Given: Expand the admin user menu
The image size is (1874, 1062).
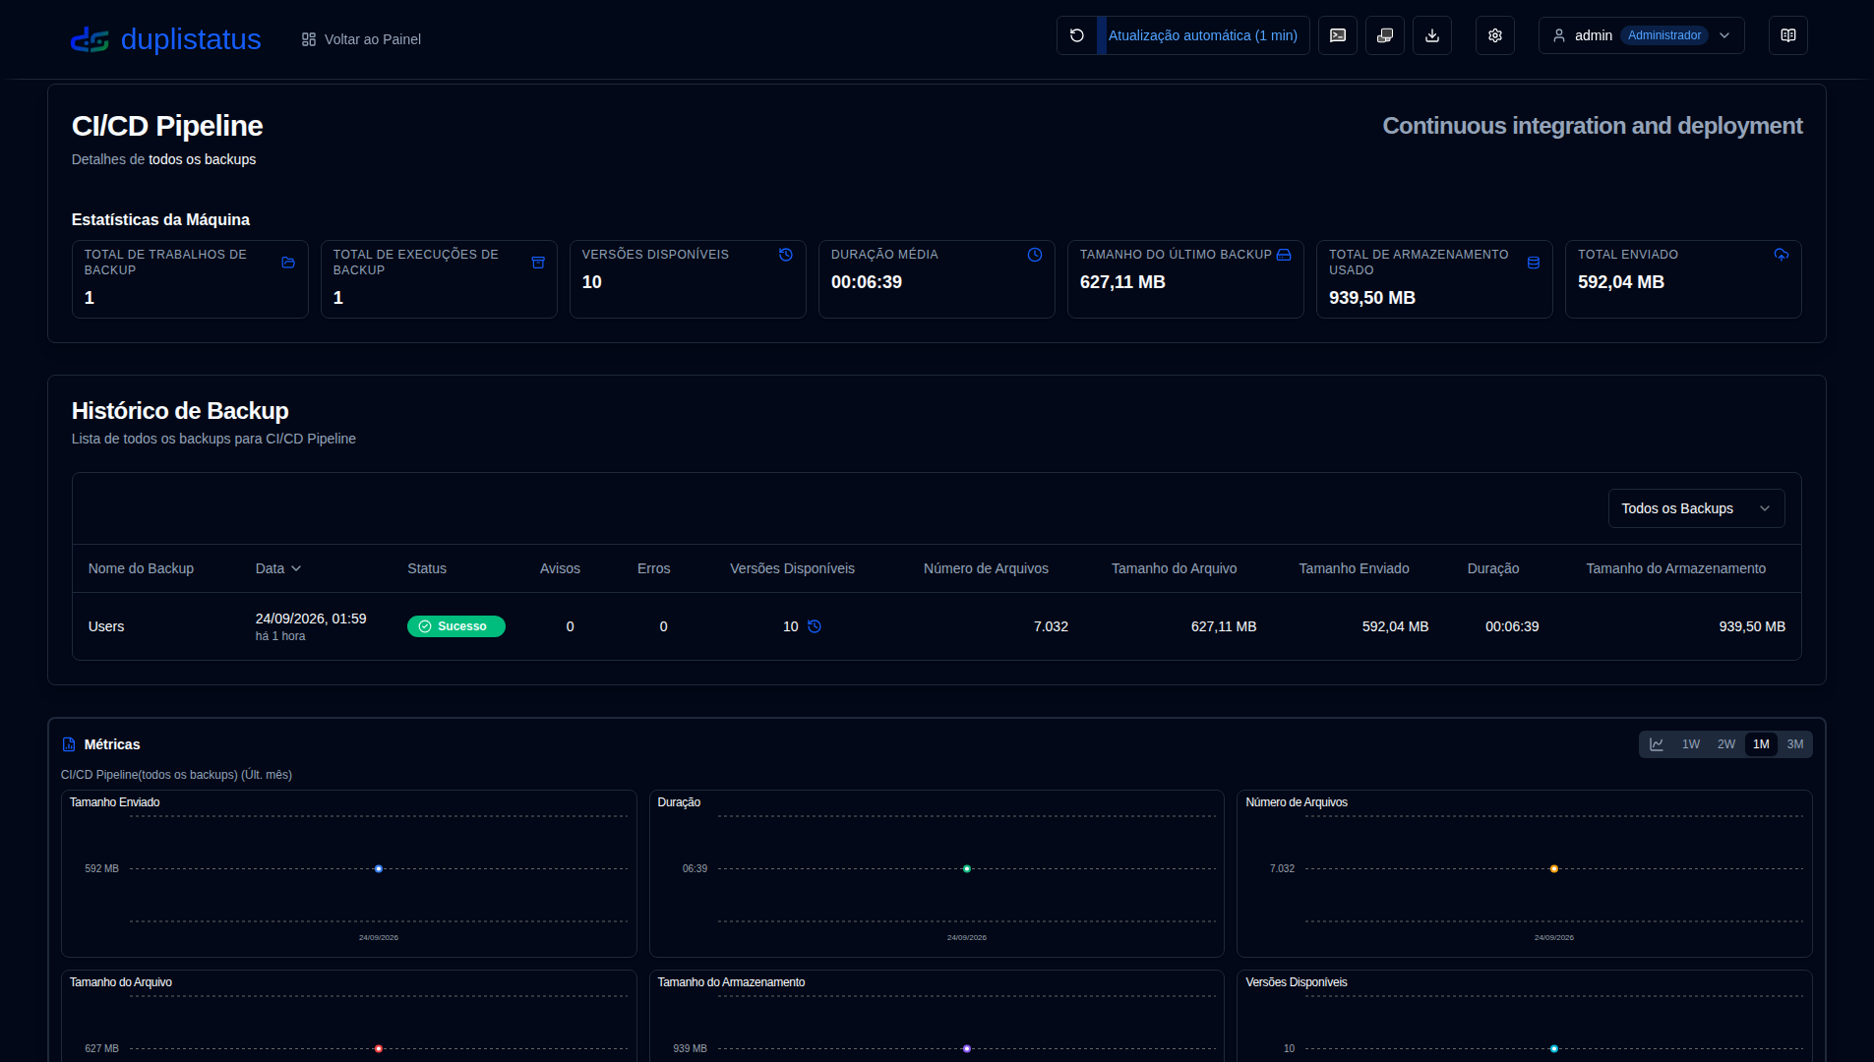Looking at the screenshot, I should (1641, 35).
